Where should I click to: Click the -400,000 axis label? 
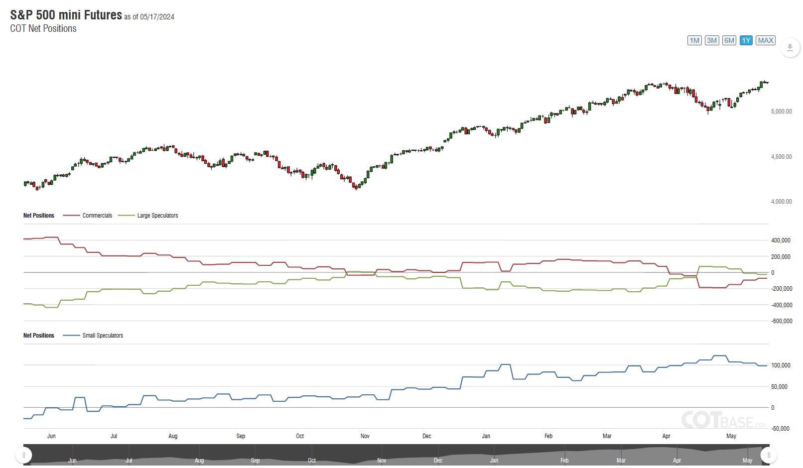(x=782, y=305)
